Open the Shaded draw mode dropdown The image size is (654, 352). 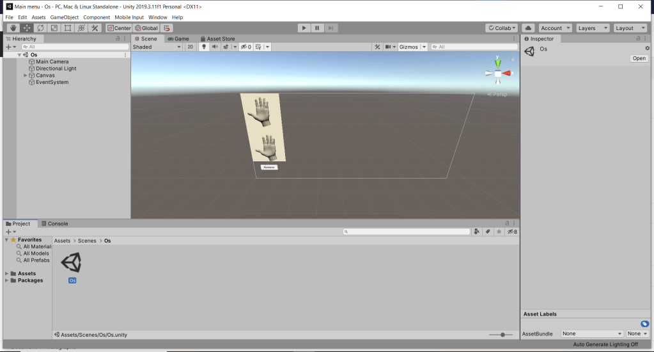(157, 47)
